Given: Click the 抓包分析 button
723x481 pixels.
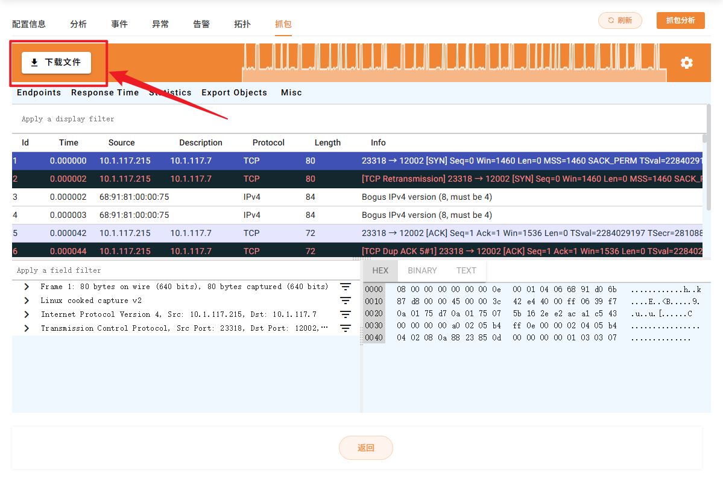Looking at the screenshot, I should (x=680, y=21).
